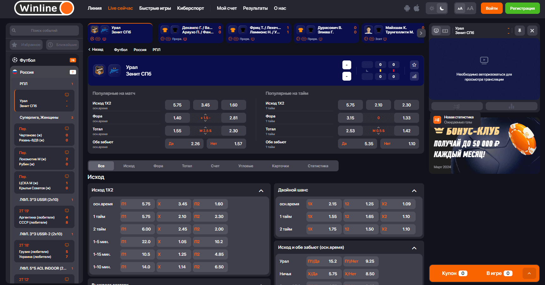Filter sidebar by Ближайшие
The width and height of the screenshot is (545, 285).
click(62, 45)
